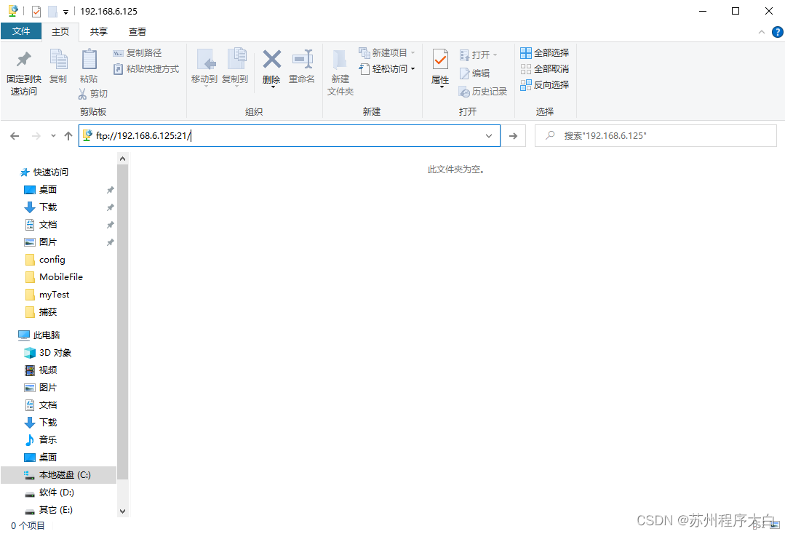The width and height of the screenshot is (785, 534).
Task: Click Invert selection (反向选择)
Action: pyautogui.click(x=545, y=85)
